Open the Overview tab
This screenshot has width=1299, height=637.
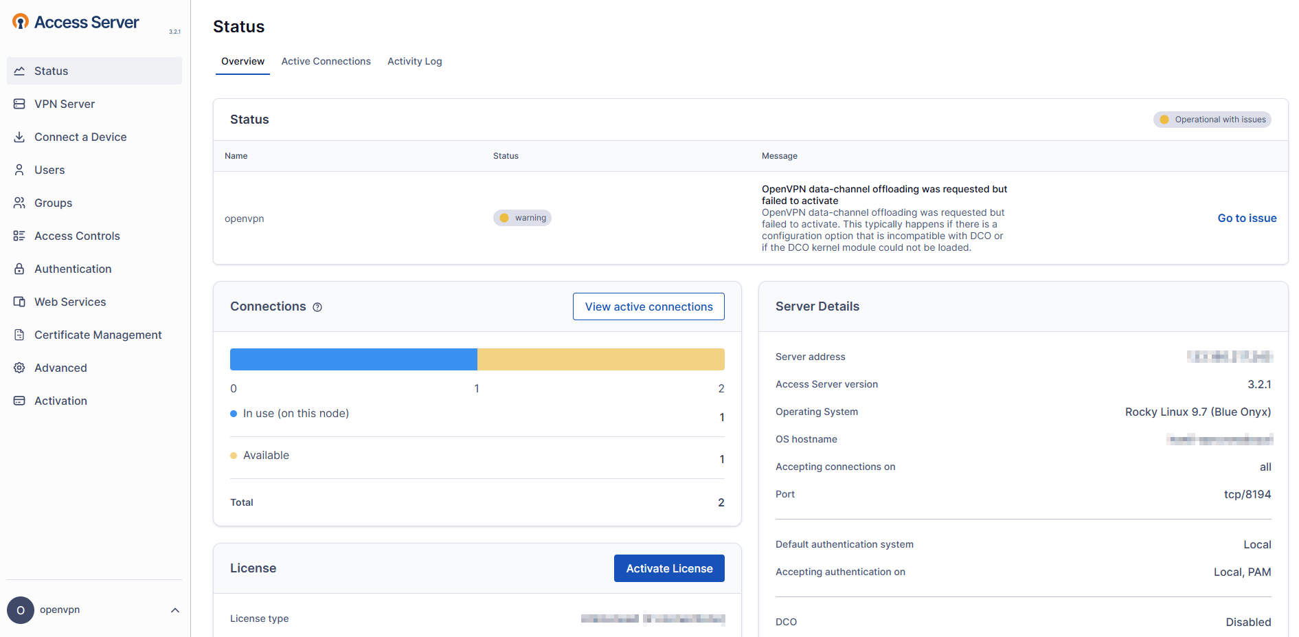(x=242, y=62)
